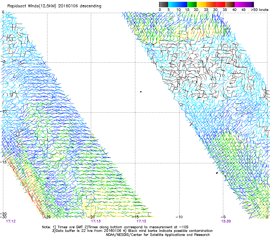
Task: Click the longitude label '-10'
Action: (x=179, y=217)
